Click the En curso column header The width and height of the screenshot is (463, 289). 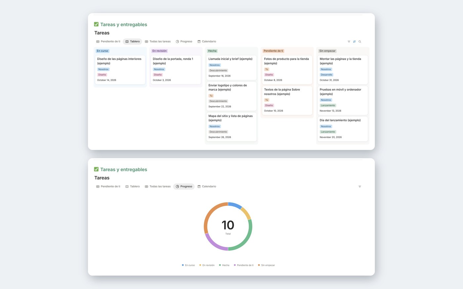(x=103, y=51)
